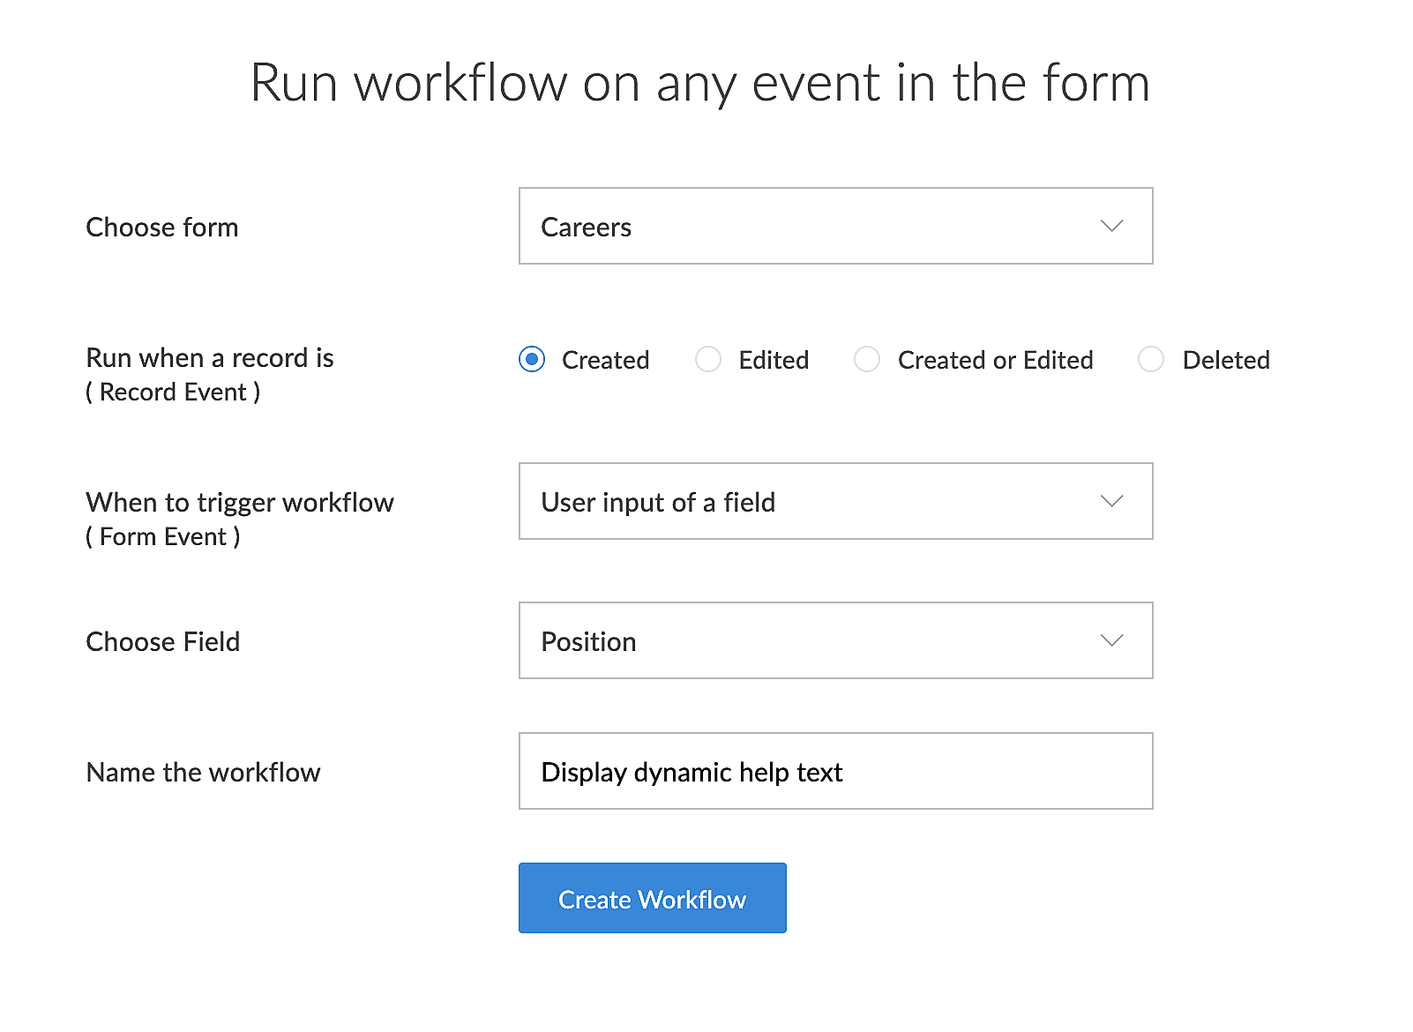Click the Deleted option label text
The width and height of the screenshot is (1413, 1032).
(x=1226, y=360)
